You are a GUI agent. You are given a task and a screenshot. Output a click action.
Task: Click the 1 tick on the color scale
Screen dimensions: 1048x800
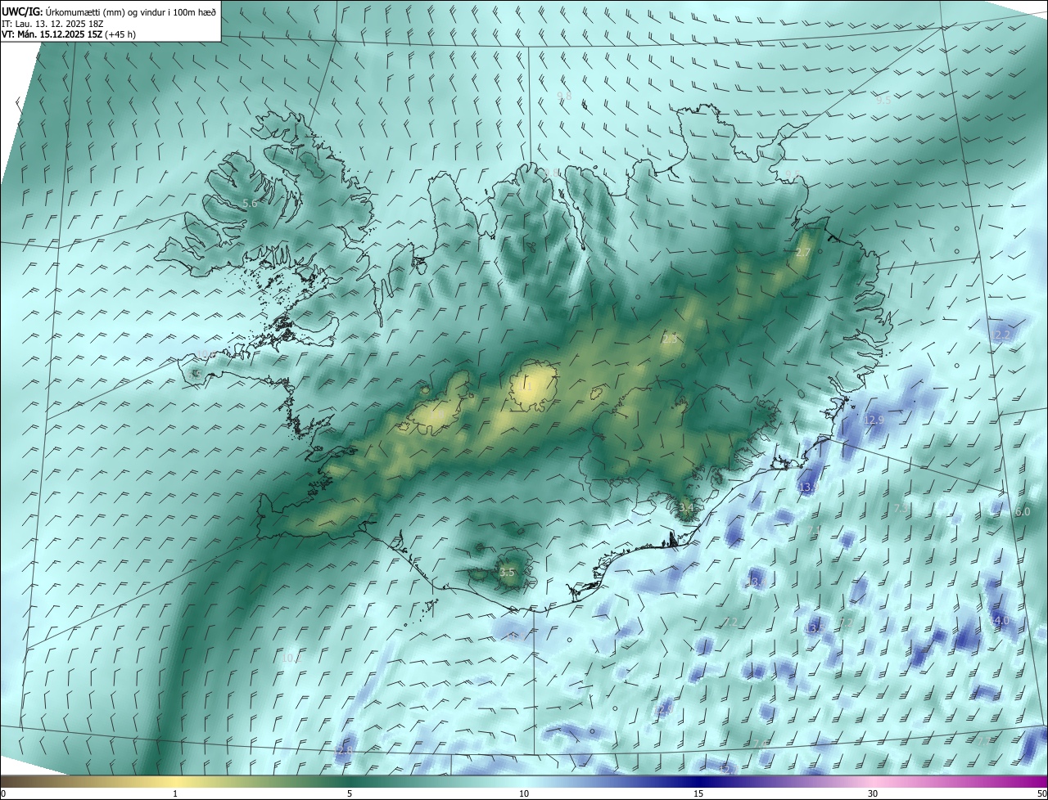coord(175,794)
